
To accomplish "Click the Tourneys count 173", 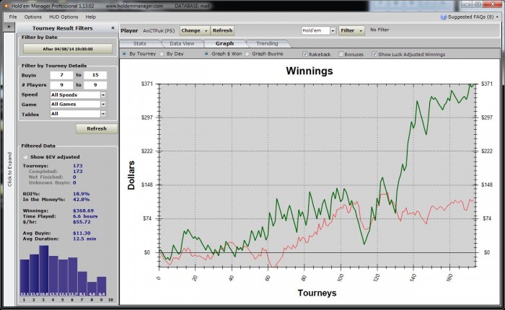I will (78, 166).
